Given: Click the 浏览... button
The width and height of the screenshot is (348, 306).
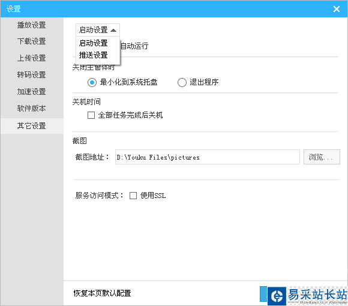Looking at the screenshot, I should [x=322, y=157].
